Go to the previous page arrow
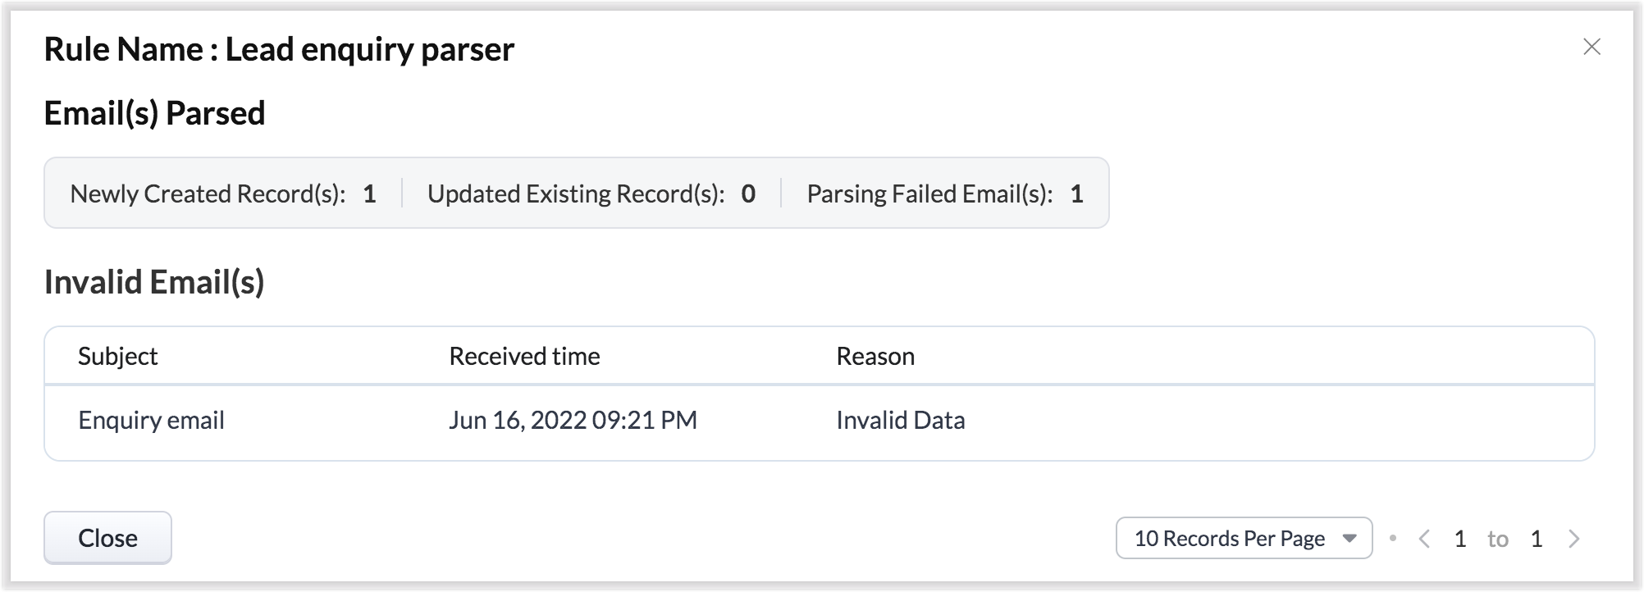Viewport: 1644px width, 592px height. (x=1424, y=539)
